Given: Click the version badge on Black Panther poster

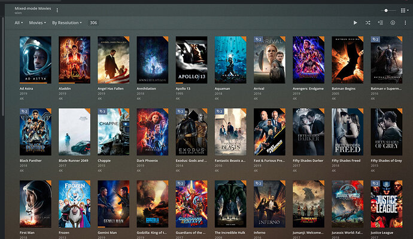Looking at the screenshot, I should (24, 112).
